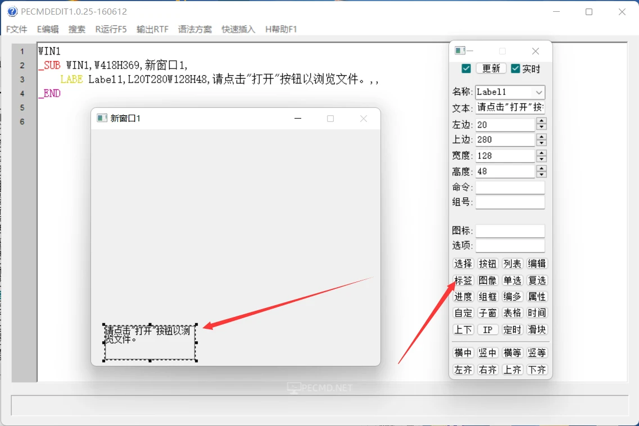The height and width of the screenshot is (426, 639).
Task: Click the 新窗口1 window icon
Action: pos(102,118)
